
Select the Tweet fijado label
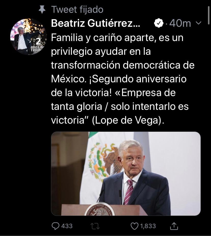pyautogui.click(x=77, y=9)
